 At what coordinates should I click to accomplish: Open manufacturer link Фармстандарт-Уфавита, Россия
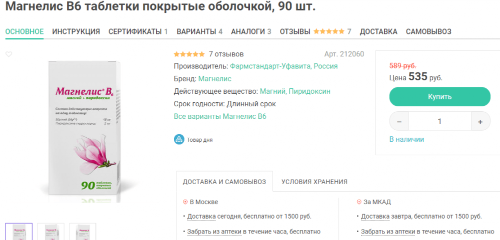[x=284, y=66]
